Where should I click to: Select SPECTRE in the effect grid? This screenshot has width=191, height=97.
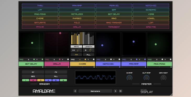pos(151,27)
